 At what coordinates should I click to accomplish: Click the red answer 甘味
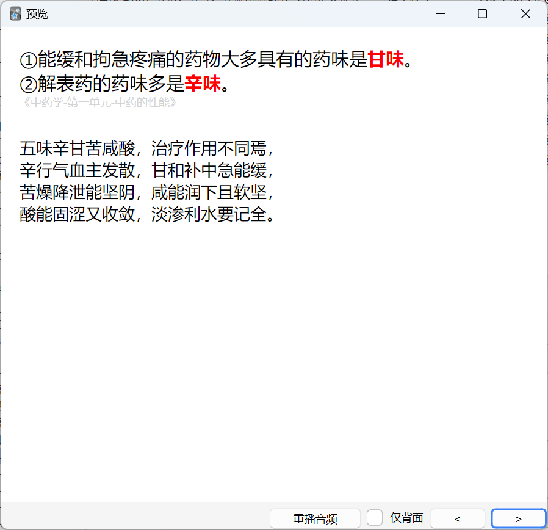point(386,59)
